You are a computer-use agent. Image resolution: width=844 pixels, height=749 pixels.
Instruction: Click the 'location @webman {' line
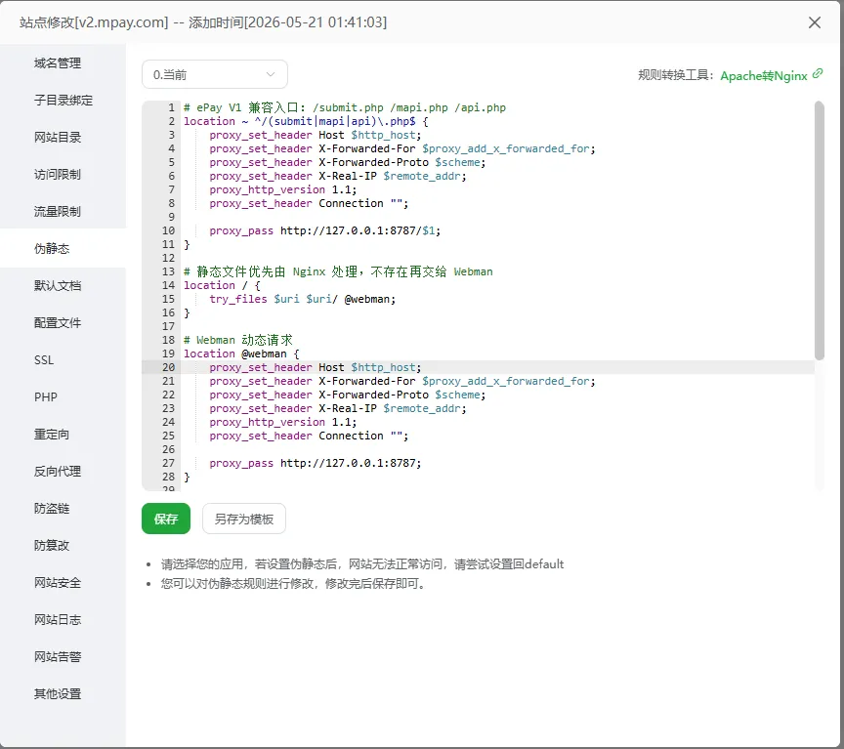(x=241, y=354)
